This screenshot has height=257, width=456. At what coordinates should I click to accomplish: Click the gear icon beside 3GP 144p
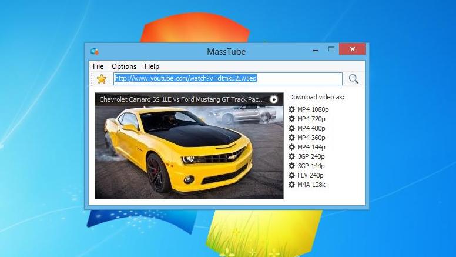(x=291, y=166)
